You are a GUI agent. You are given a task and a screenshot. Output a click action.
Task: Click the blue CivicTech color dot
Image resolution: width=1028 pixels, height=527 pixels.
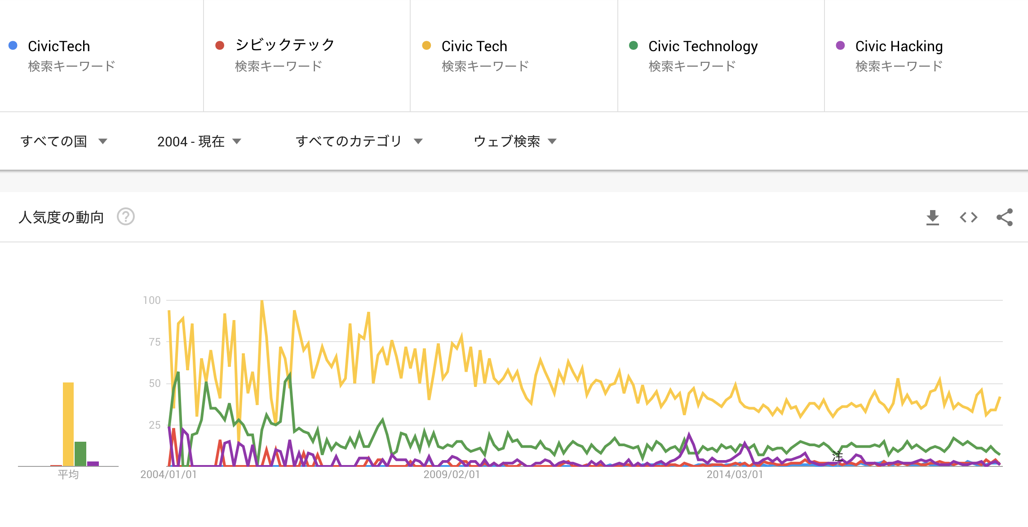(13, 45)
